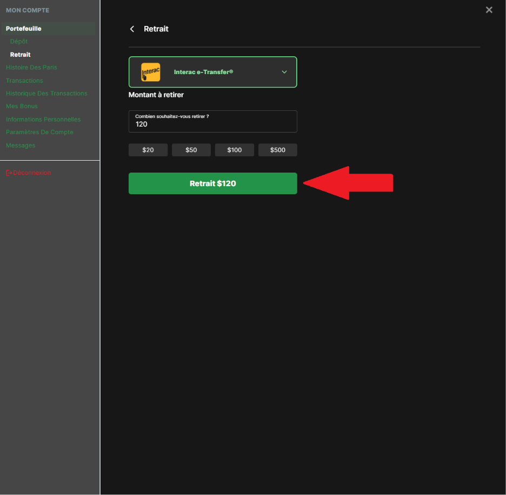The image size is (506, 495).
Task: Click the withdrawal amount input field
Action: point(212,124)
